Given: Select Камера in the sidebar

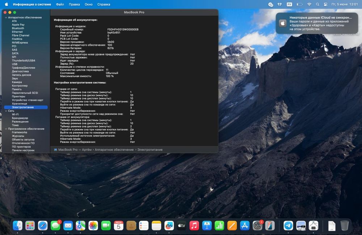Looking at the screenshot, I should click(x=17, y=82).
